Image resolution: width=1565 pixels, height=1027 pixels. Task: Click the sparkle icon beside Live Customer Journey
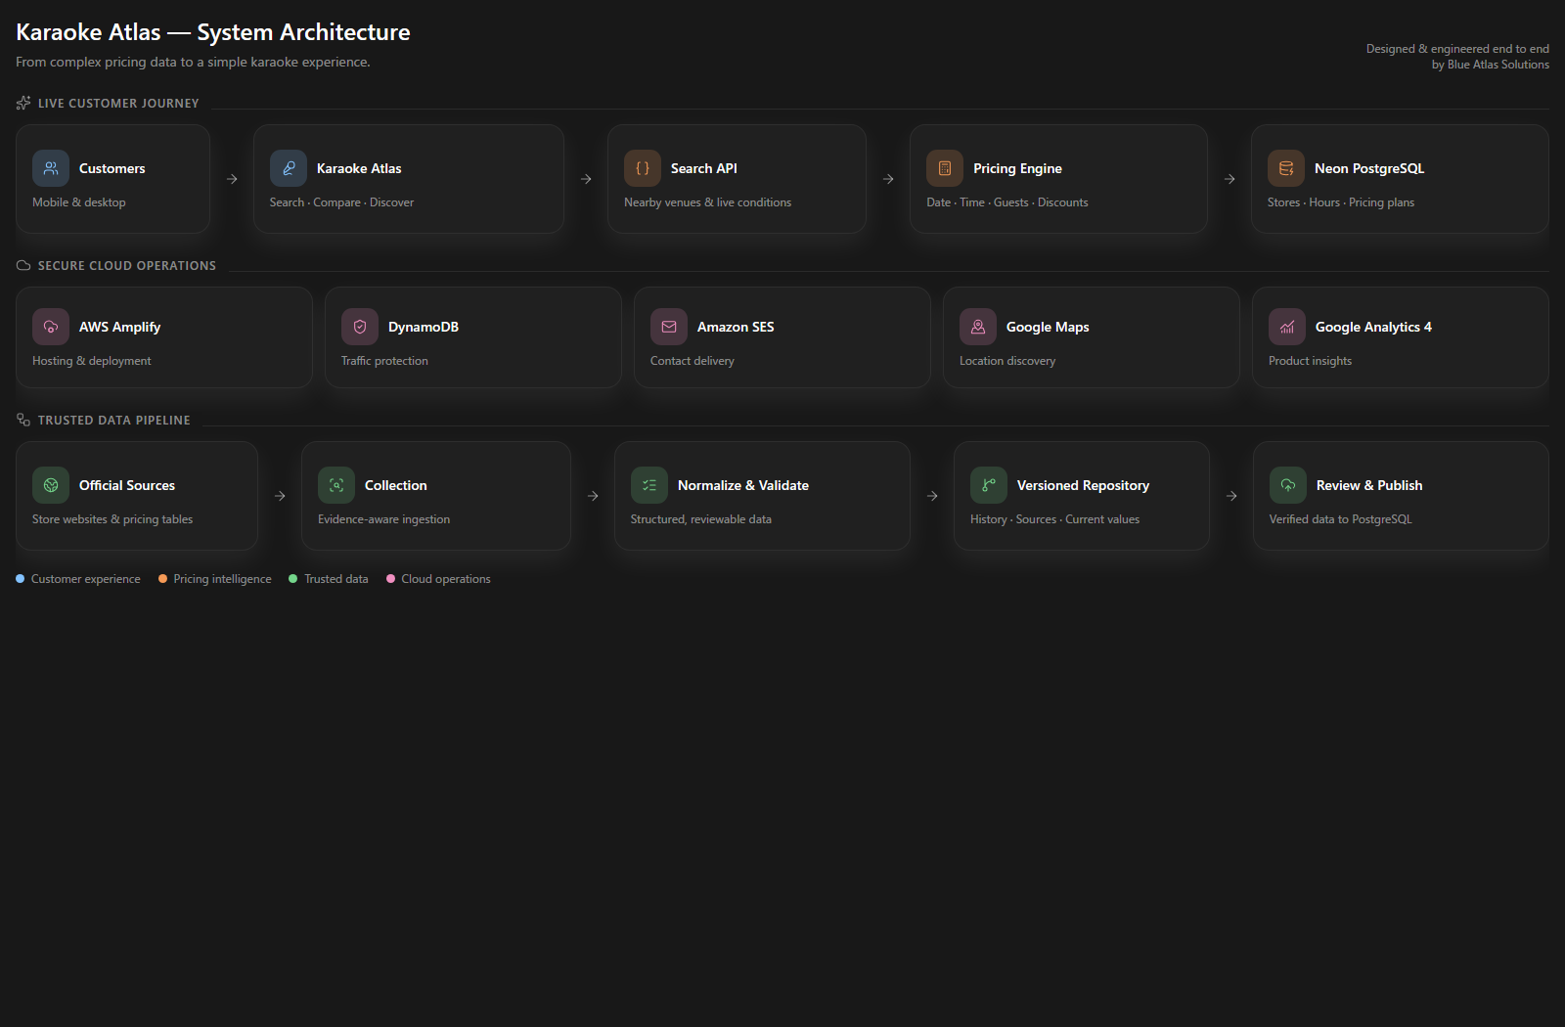click(x=23, y=103)
